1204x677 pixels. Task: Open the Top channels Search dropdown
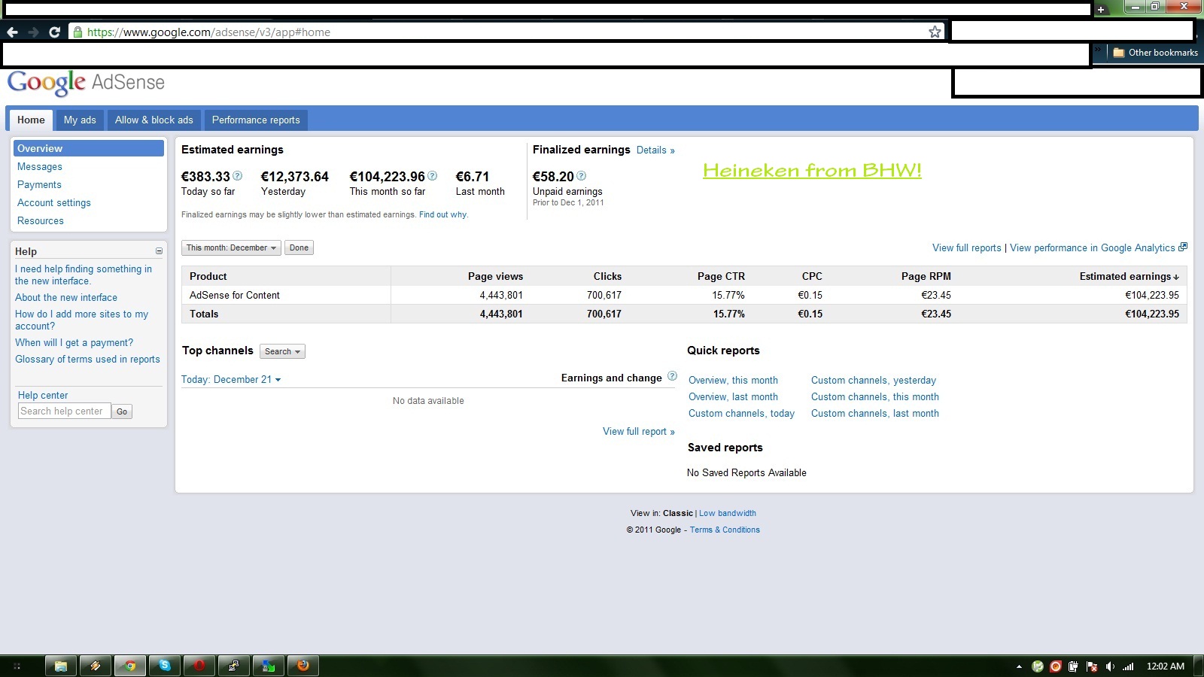pyautogui.click(x=282, y=351)
